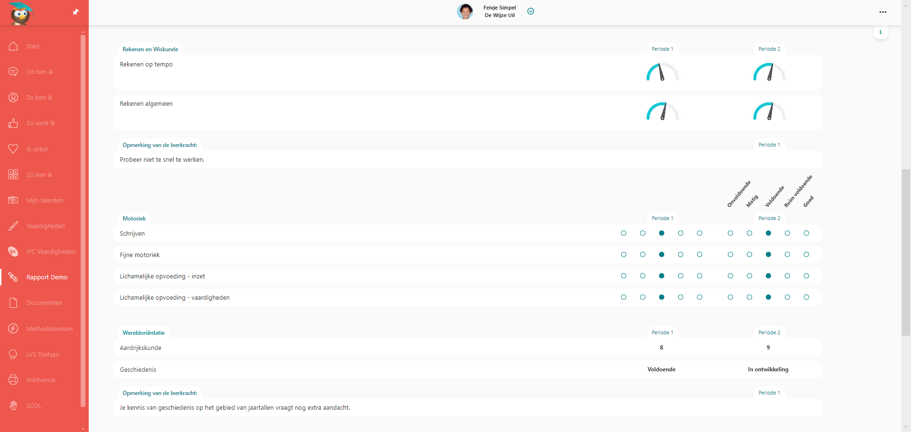This screenshot has width=911, height=432.
Task: Toggle the sidebar pin icon
Action: pyautogui.click(x=75, y=12)
